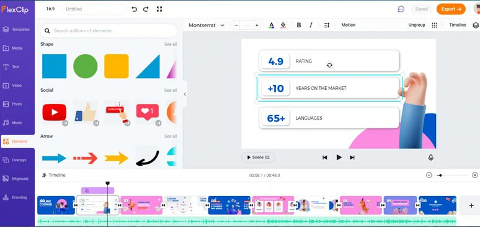Open the Montserrat font dropdown
Screen dimensions: 480x227
click(207, 25)
